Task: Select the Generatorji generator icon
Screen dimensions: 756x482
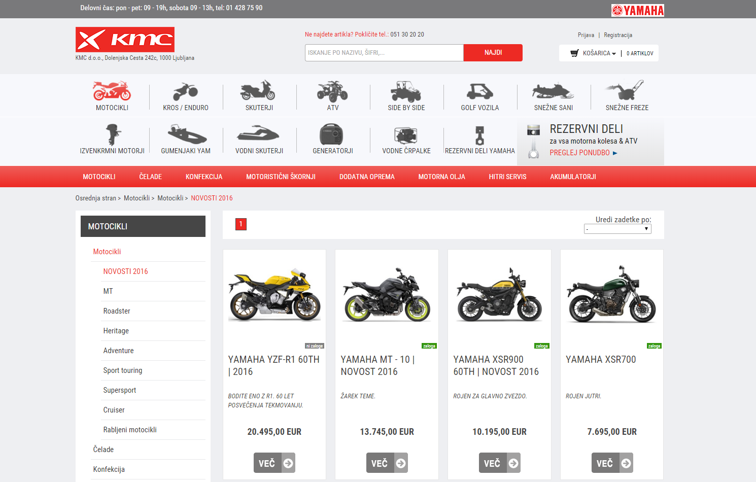Action: point(331,134)
